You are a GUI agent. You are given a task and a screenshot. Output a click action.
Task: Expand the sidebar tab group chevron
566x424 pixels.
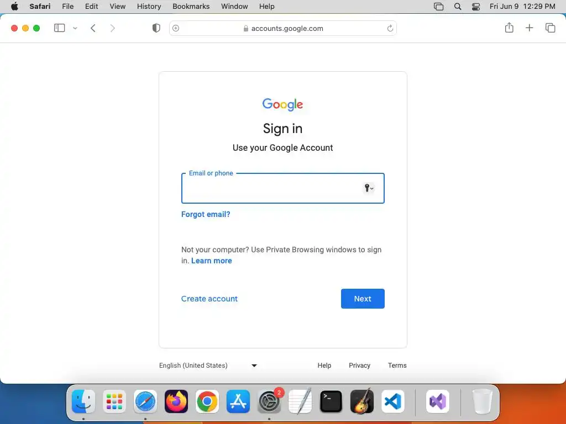(x=75, y=28)
